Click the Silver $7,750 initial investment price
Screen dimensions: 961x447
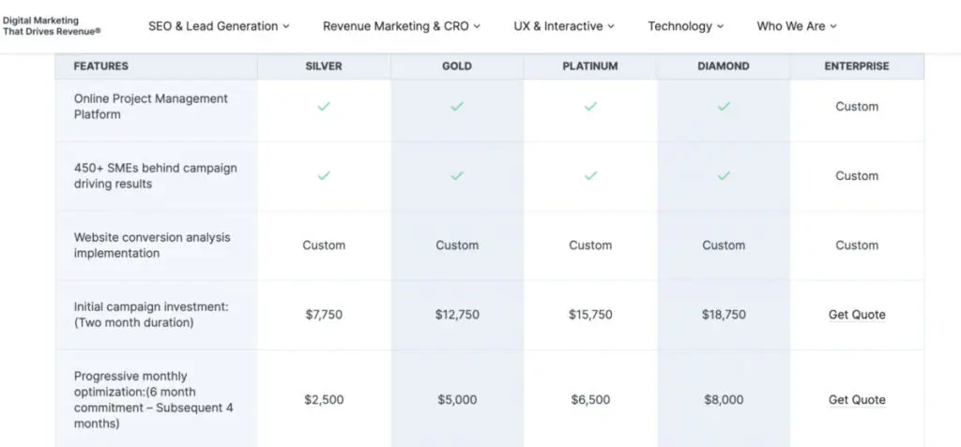coord(324,315)
